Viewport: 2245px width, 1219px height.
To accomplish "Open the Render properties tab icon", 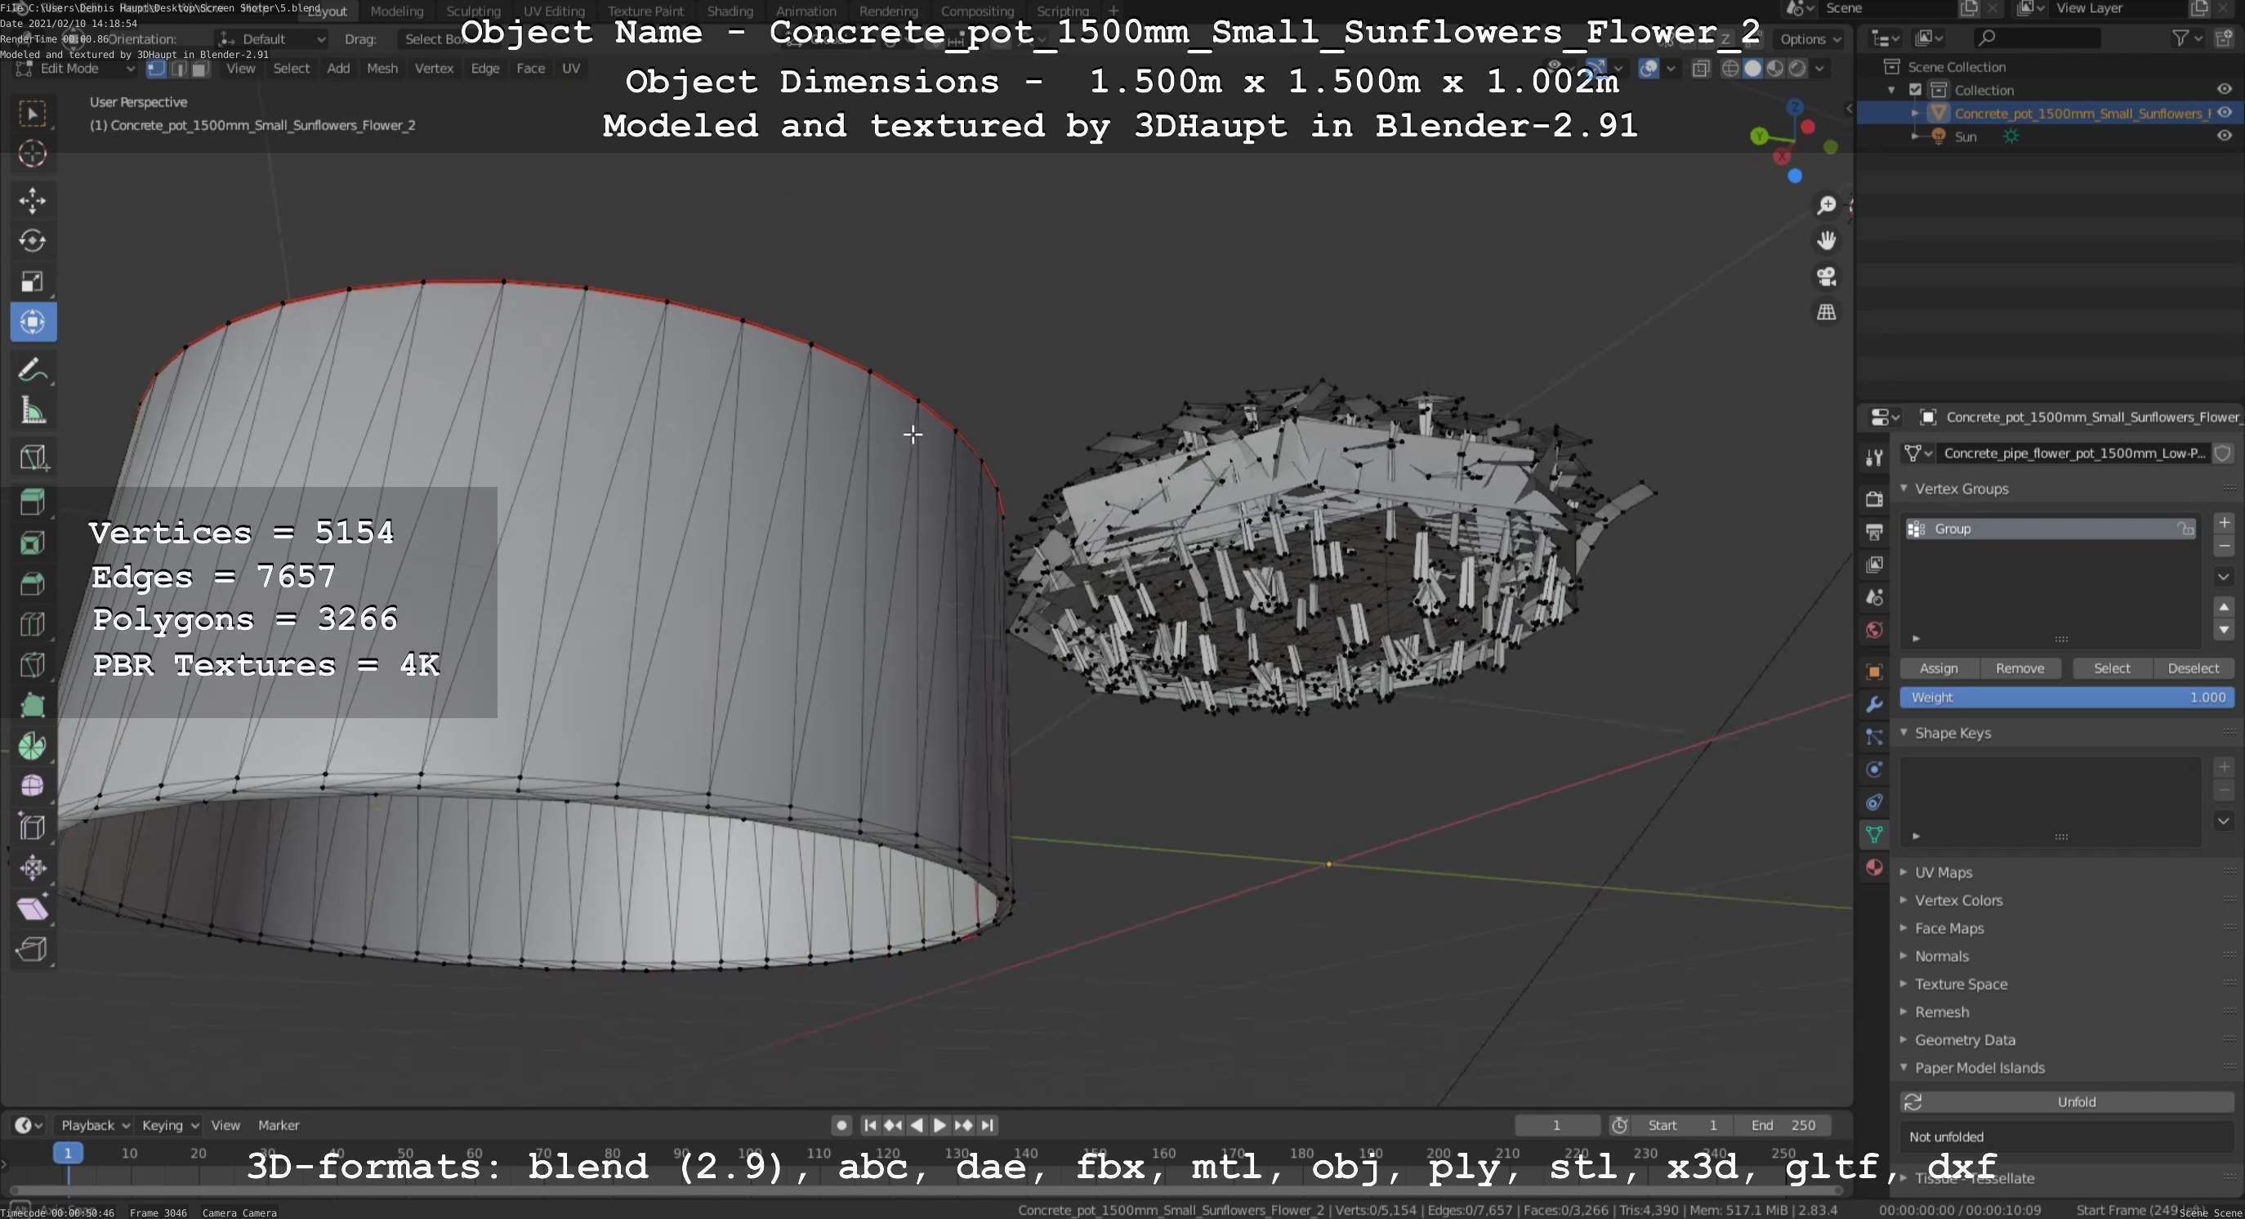I will pos(1874,499).
